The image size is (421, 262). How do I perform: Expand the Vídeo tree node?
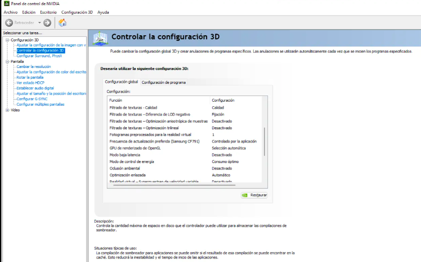(7, 110)
